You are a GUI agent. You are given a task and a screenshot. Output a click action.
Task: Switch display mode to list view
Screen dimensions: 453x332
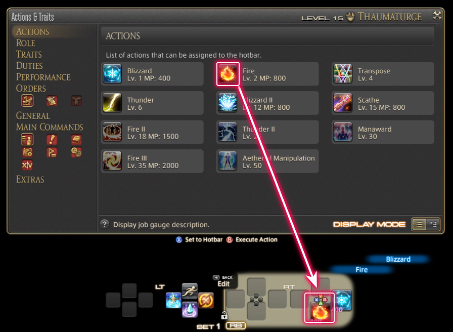[419, 224]
